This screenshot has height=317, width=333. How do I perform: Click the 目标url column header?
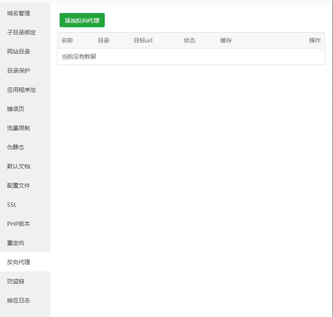point(143,41)
